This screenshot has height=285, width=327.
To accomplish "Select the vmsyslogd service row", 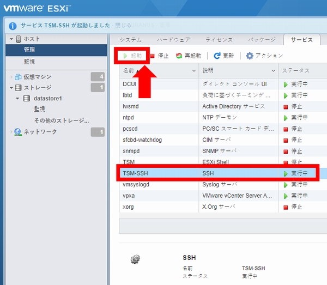I will [223, 185].
